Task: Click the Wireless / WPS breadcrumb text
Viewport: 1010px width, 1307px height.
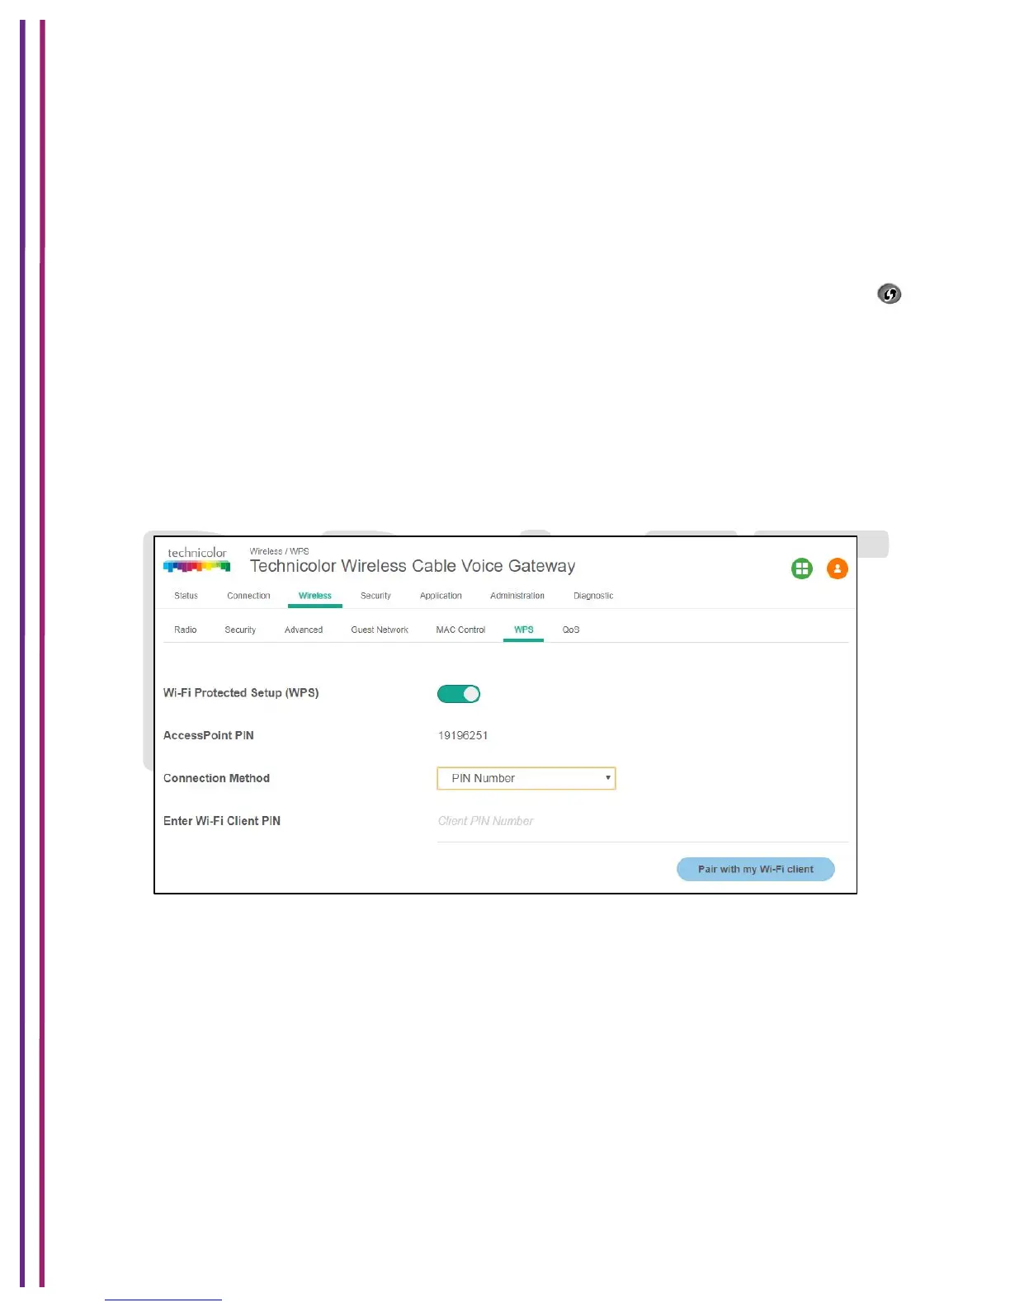Action: [x=279, y=551]
